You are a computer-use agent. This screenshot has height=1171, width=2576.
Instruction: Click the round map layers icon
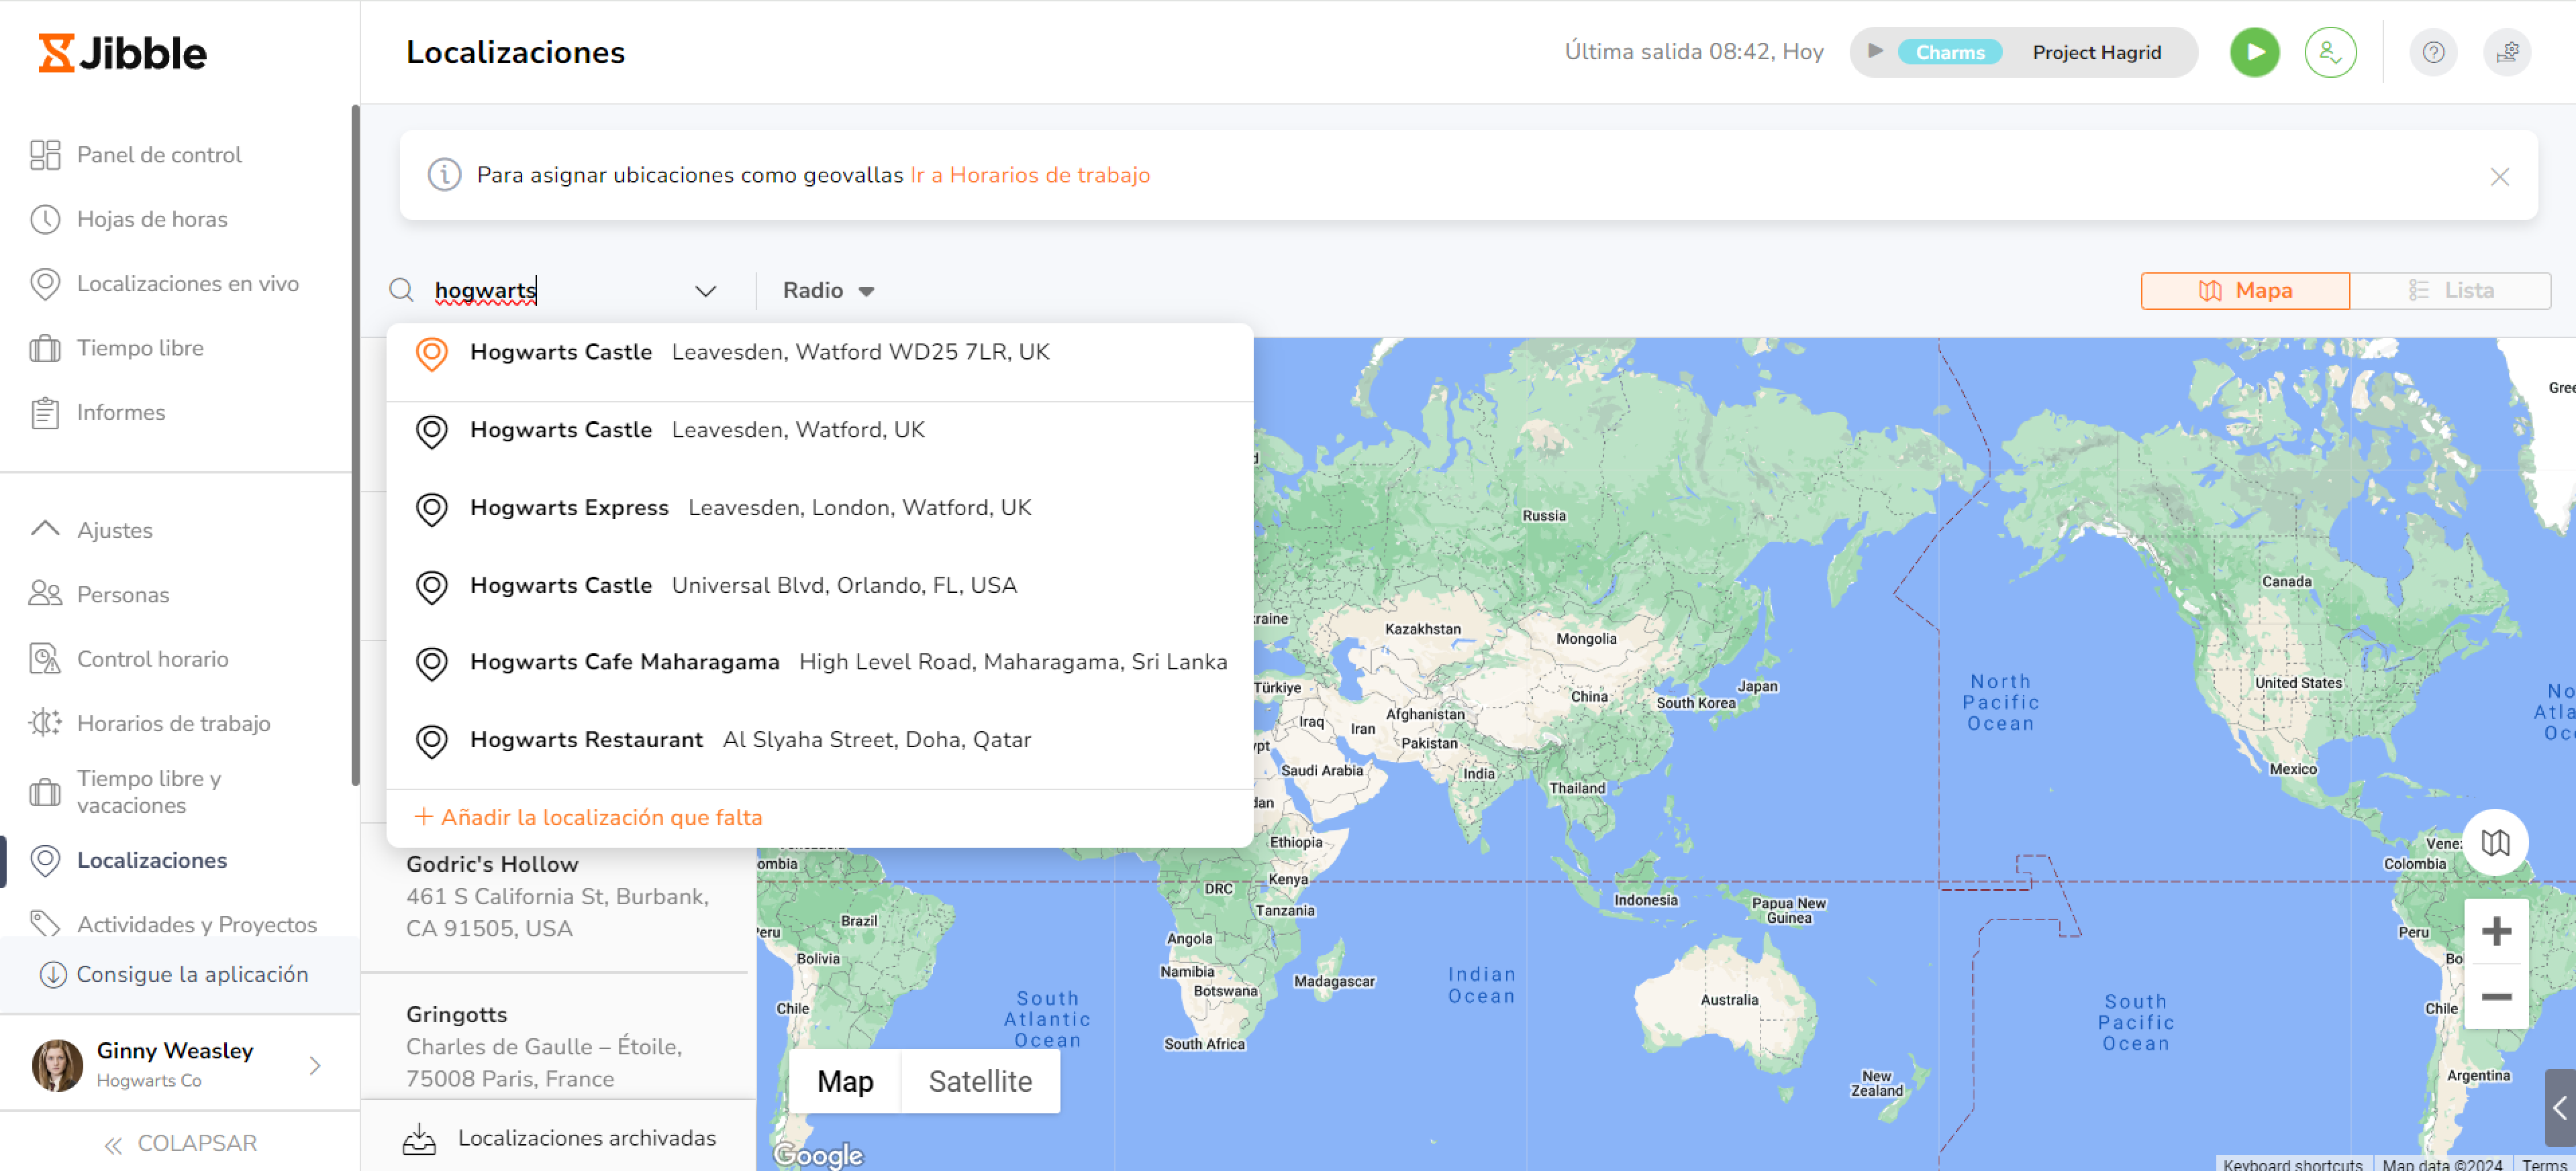point(2495,842)
